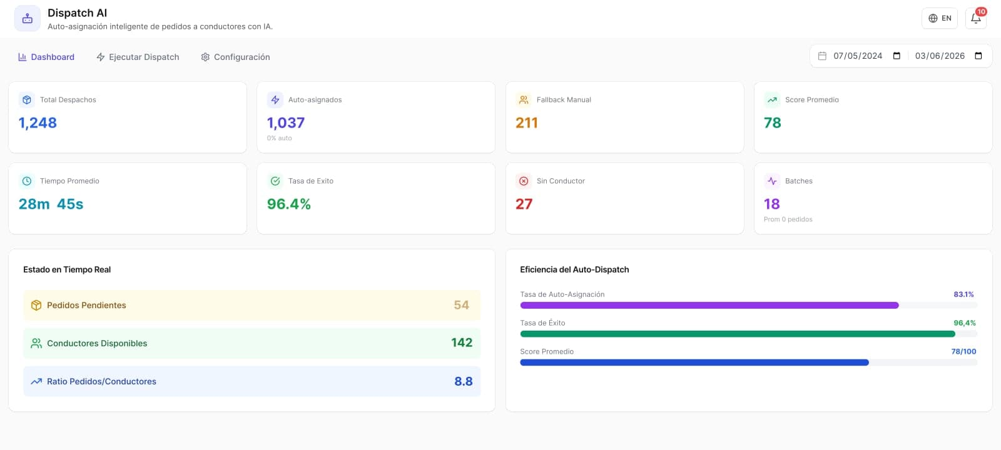Click the Dispatch AI robot logo icon

28,19
